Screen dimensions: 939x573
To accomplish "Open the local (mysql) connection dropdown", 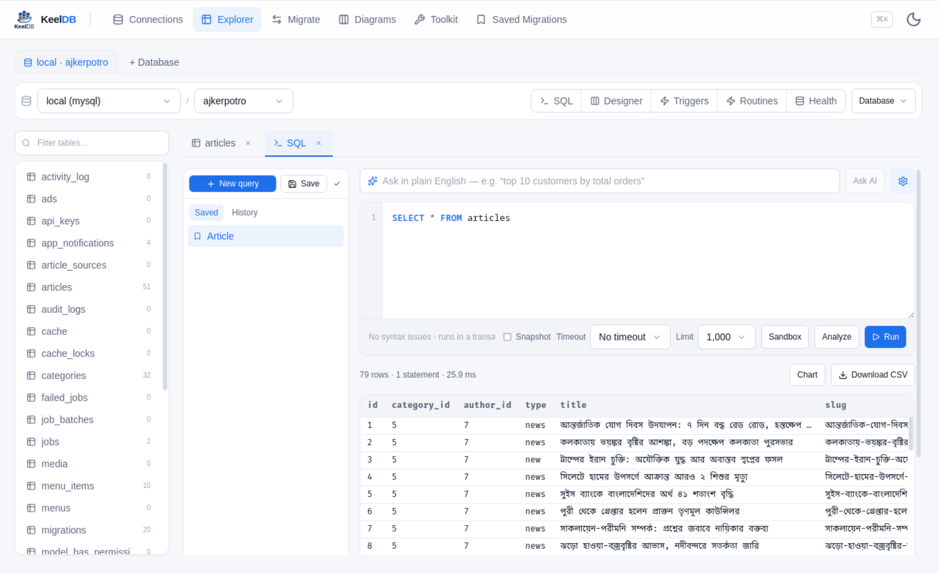I will (x=109, y=101).
